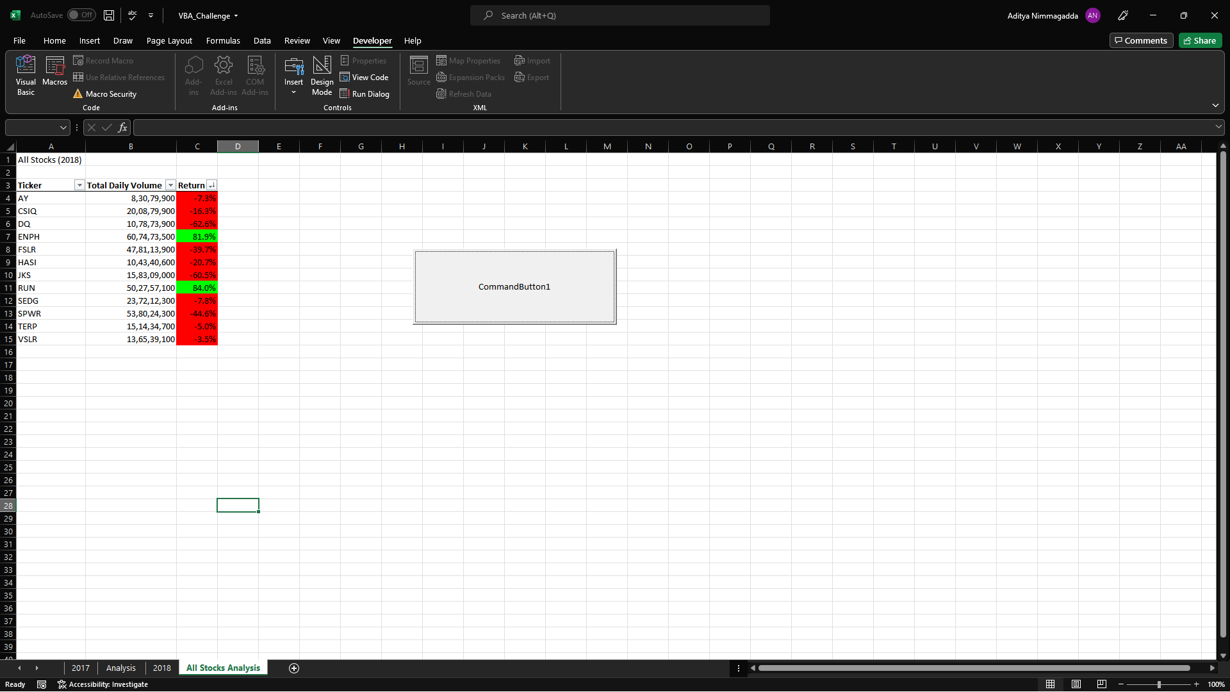The height and width of the screenshot is (692, 1230).
Task: Expand the Name Box dropdown
Action: (63, 128)
